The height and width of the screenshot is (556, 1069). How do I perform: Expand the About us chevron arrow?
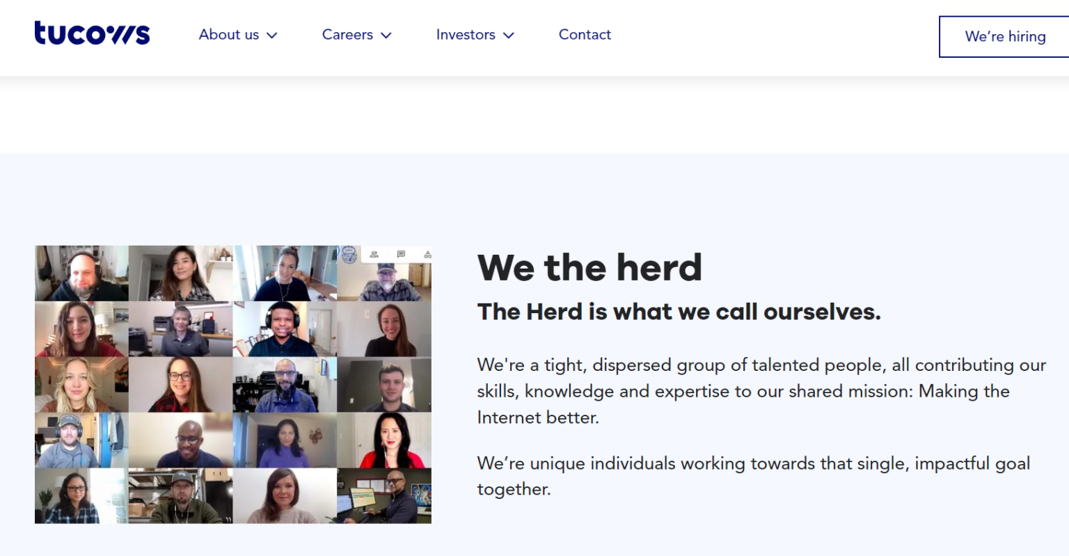[272, 35]
